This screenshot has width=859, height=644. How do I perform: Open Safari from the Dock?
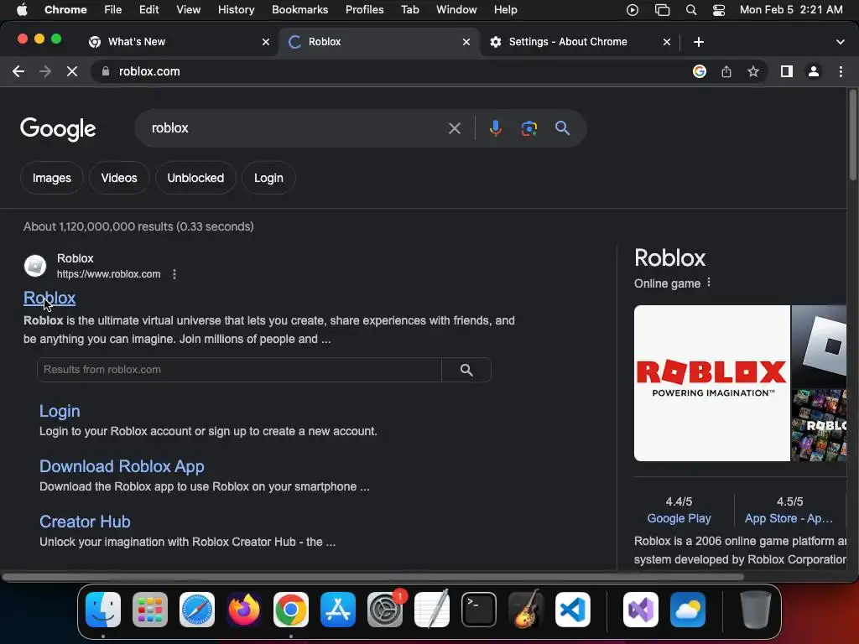coord(196,610)
